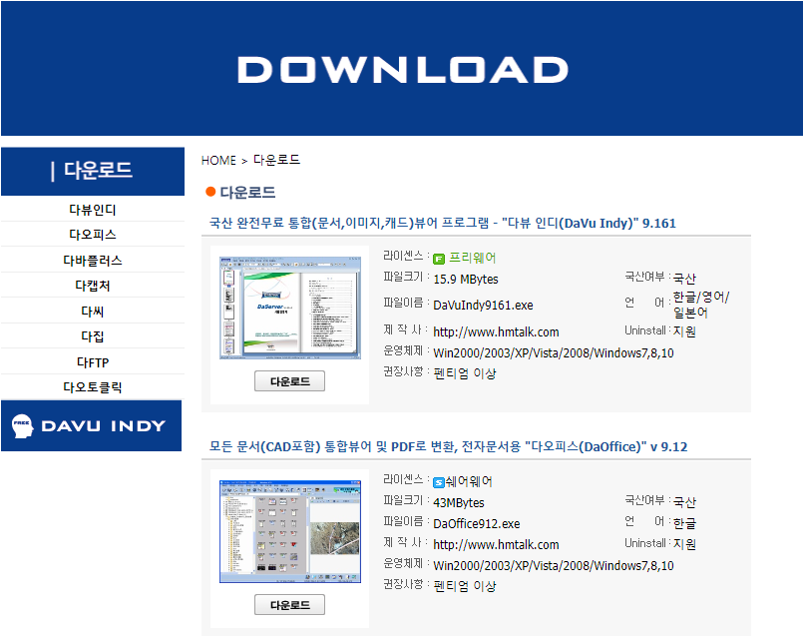The image size is (803, 644).
Task: Click the DAVU INDY banner
Action: pos(91,426)
